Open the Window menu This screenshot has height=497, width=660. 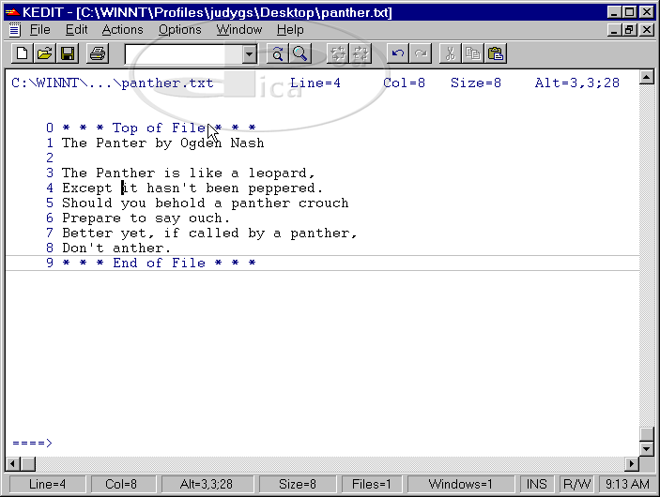coord(239,30)
